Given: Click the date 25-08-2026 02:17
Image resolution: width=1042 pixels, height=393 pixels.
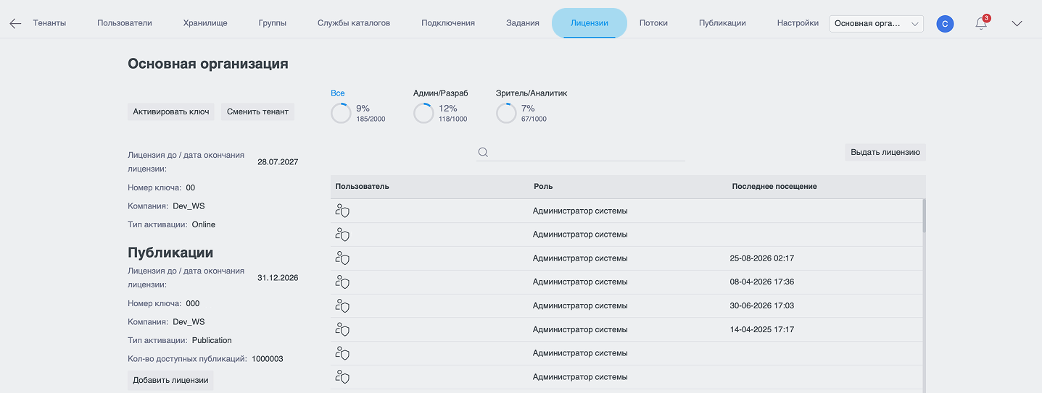Looking at the screenshot, I should coord(762,258).
